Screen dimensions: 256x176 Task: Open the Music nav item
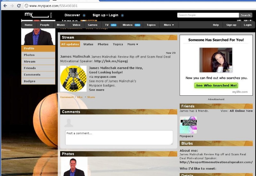pyautogui.click(x=61, y=25)
